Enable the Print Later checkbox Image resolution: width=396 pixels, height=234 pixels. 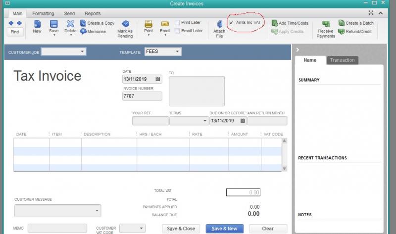click(x=177, y=22)
